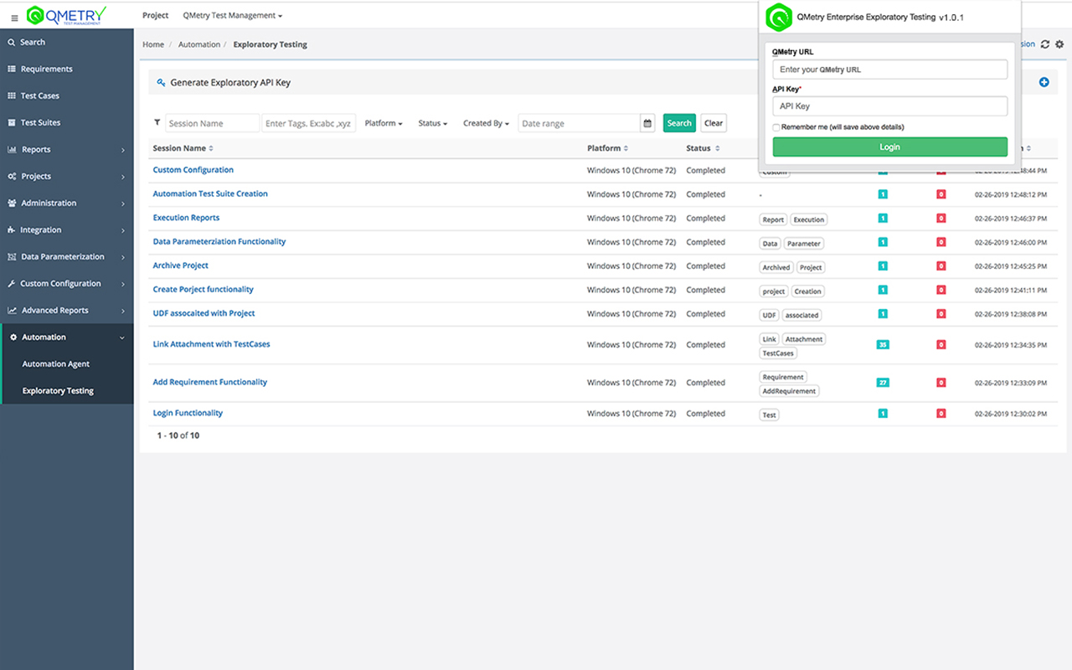Image resolution: width=1072 pixels, height=670 pixels.
Task: Open UDF assocaited with Project session
Action: point(204,313)
